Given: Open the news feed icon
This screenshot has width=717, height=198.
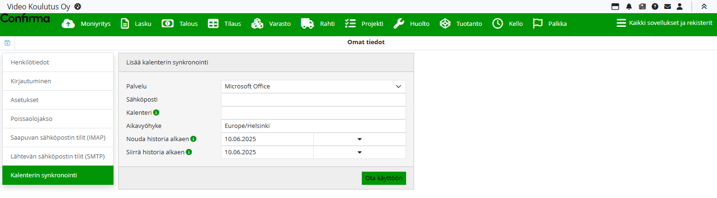Looking at the screenshot, I should pos(642,7).
